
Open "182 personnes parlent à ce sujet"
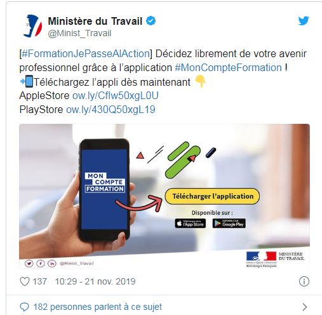tap(98, 307)
